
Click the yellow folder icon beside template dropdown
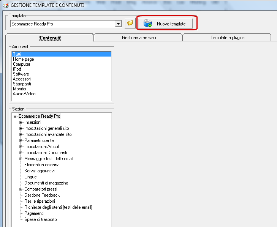[130, 23]
